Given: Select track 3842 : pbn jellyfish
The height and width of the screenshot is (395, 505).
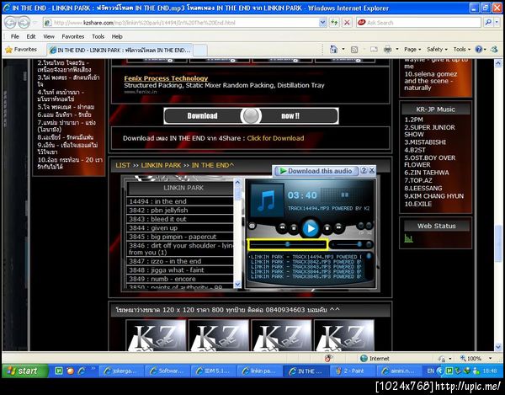Looking at the screenshot, I should 180,210.
